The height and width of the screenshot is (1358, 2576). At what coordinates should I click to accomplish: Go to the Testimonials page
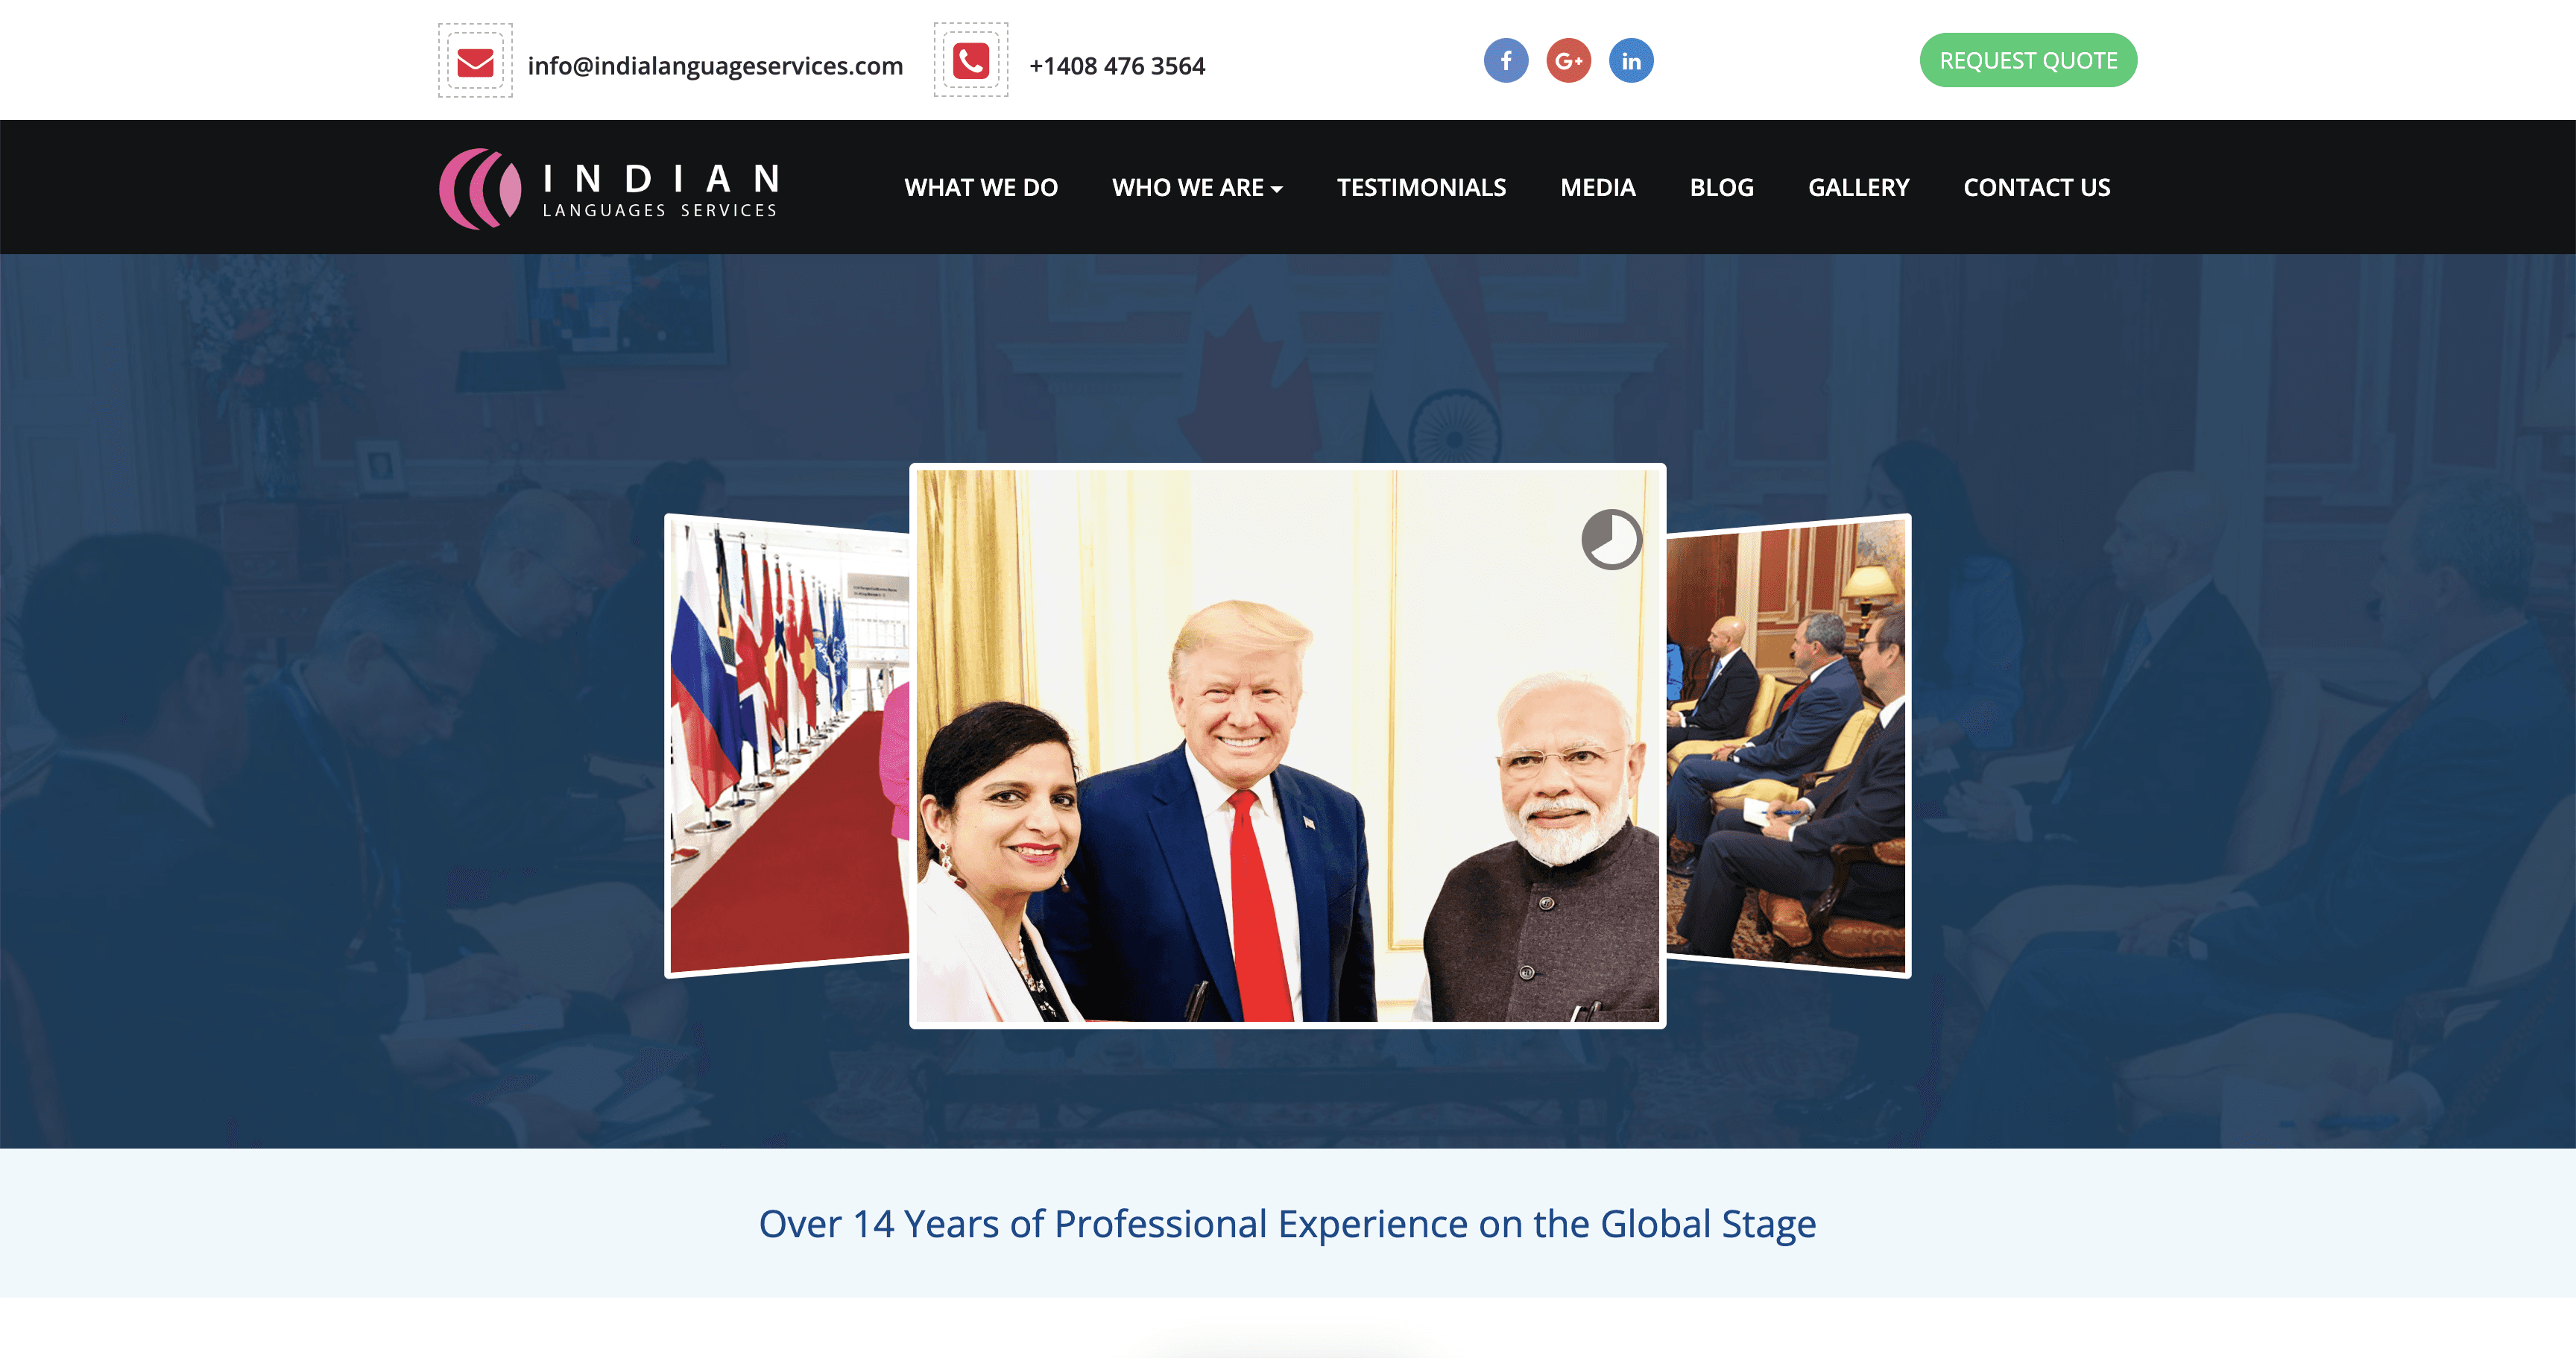(x=1421, y=188)
